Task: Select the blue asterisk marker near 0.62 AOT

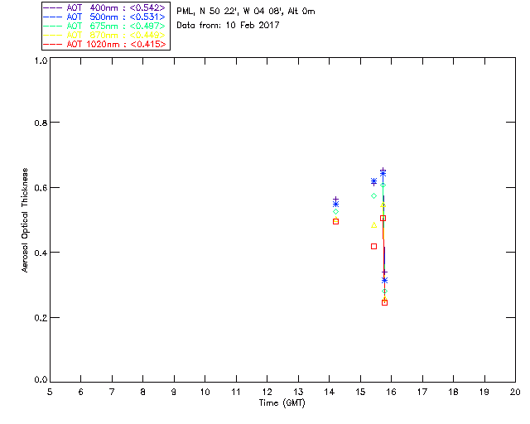Action: click(x=373, y=181)
